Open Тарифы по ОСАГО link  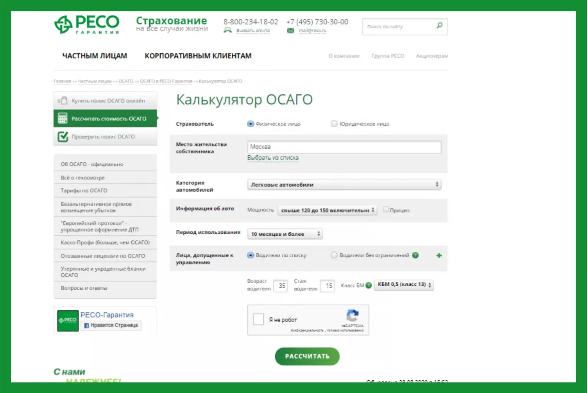click(x=84, y=190)
